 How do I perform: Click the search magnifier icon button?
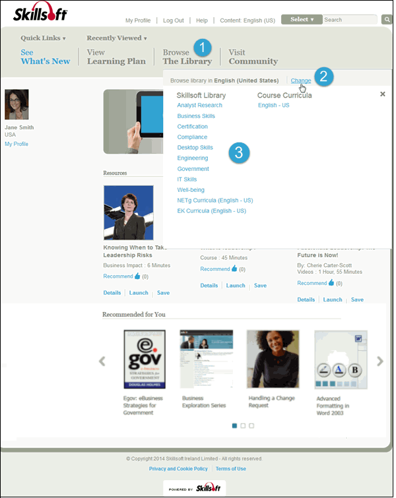(387, 20)
